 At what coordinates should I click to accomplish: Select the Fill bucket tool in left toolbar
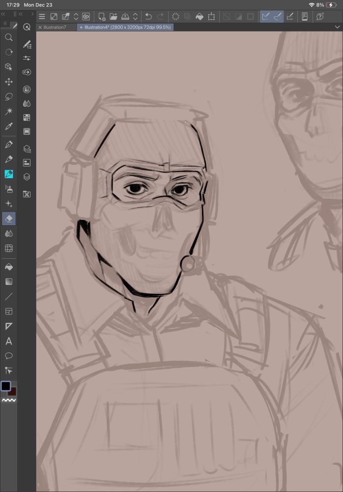[x=9, y=267]
